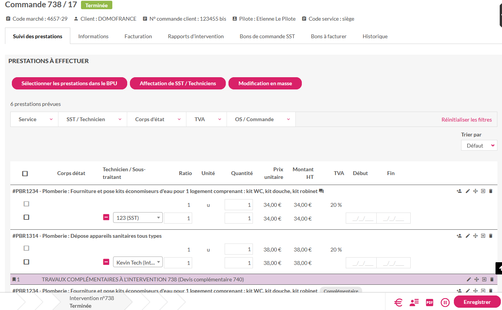Check the checkbox on the Kevin Tech row
Image resolution: width=502 pixels, height=310 pixels.
26,262
